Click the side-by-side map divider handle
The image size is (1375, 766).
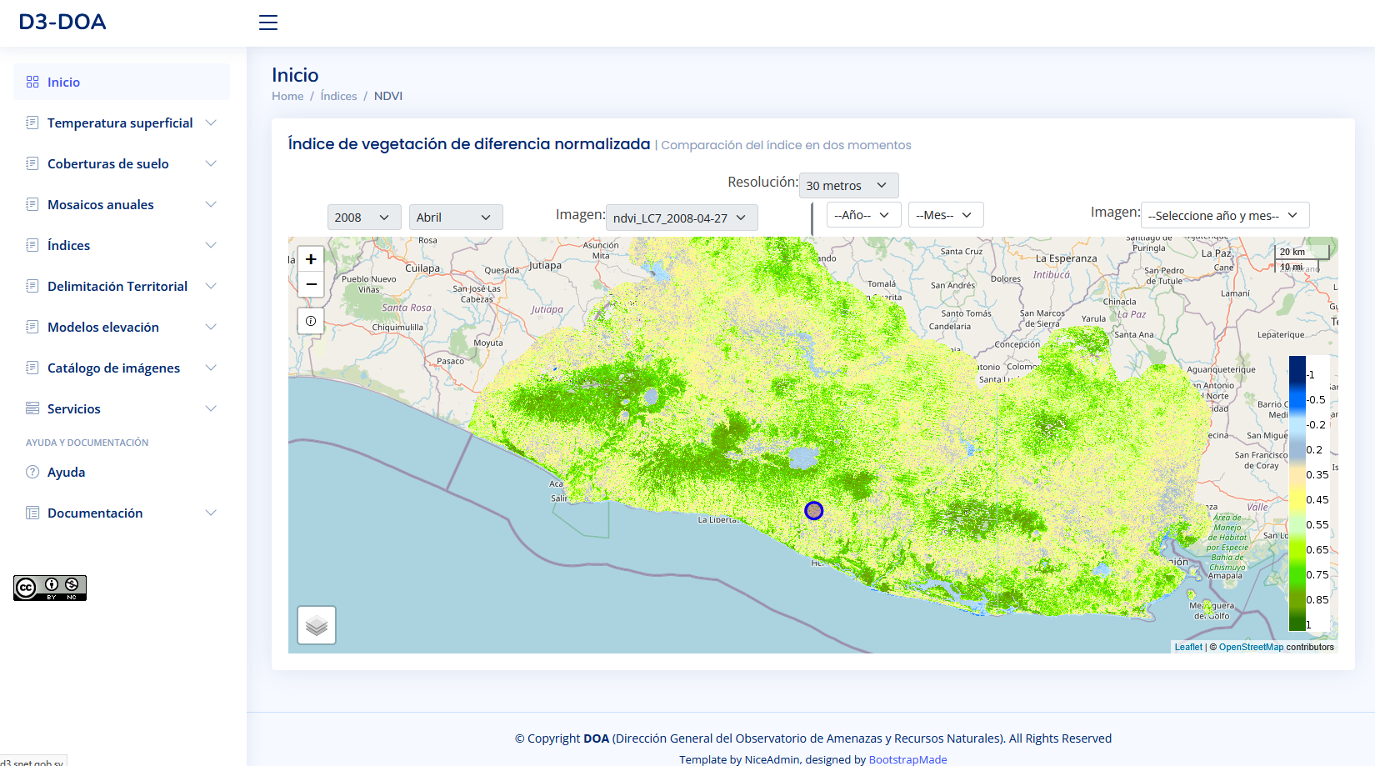coord(812,219)
